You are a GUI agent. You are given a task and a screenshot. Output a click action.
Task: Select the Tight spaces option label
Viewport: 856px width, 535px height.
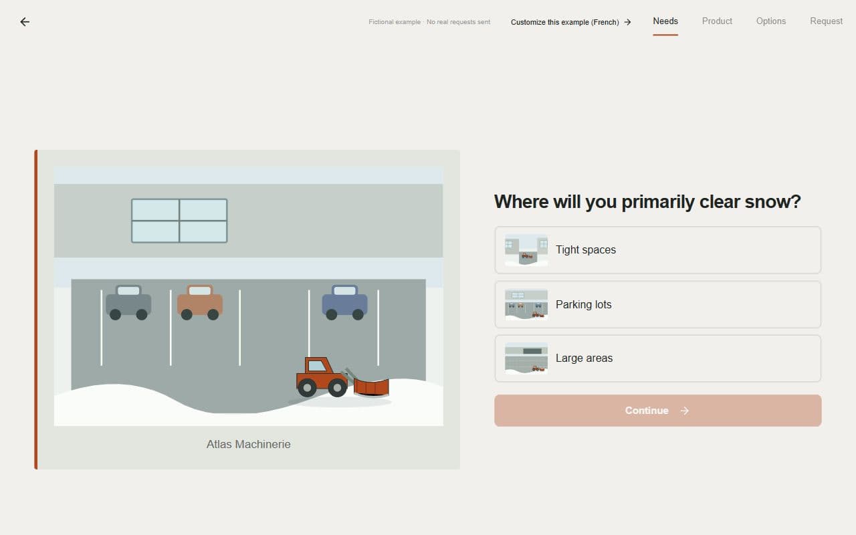[586, 249]
